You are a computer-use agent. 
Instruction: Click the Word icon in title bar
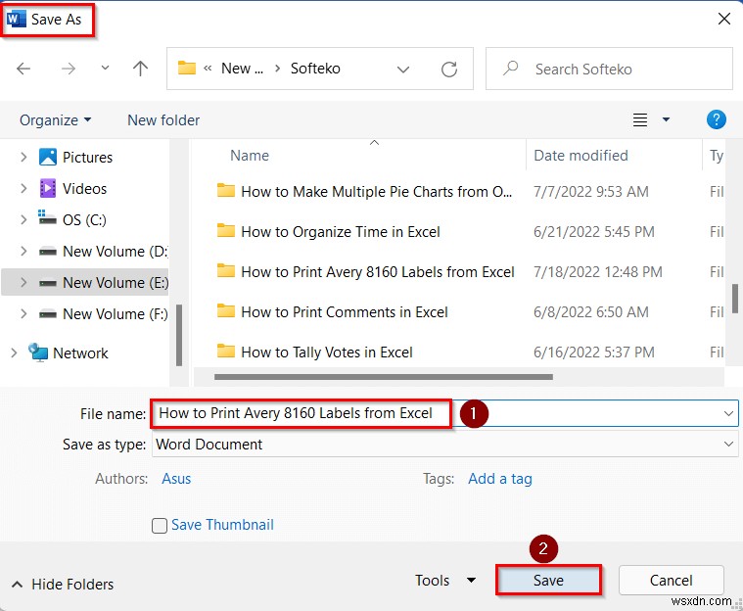[16, 19]
